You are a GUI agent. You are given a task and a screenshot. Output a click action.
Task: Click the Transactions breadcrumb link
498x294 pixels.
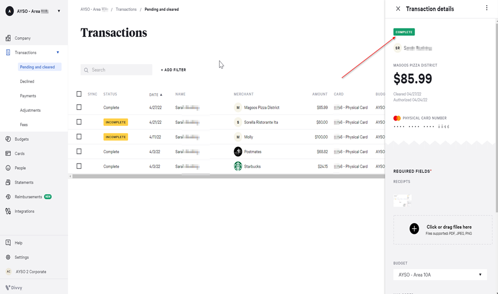pyautogui.click(x=126, y=9)
